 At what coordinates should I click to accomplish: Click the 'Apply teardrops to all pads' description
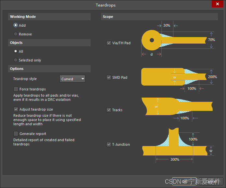tap(46, 98)
